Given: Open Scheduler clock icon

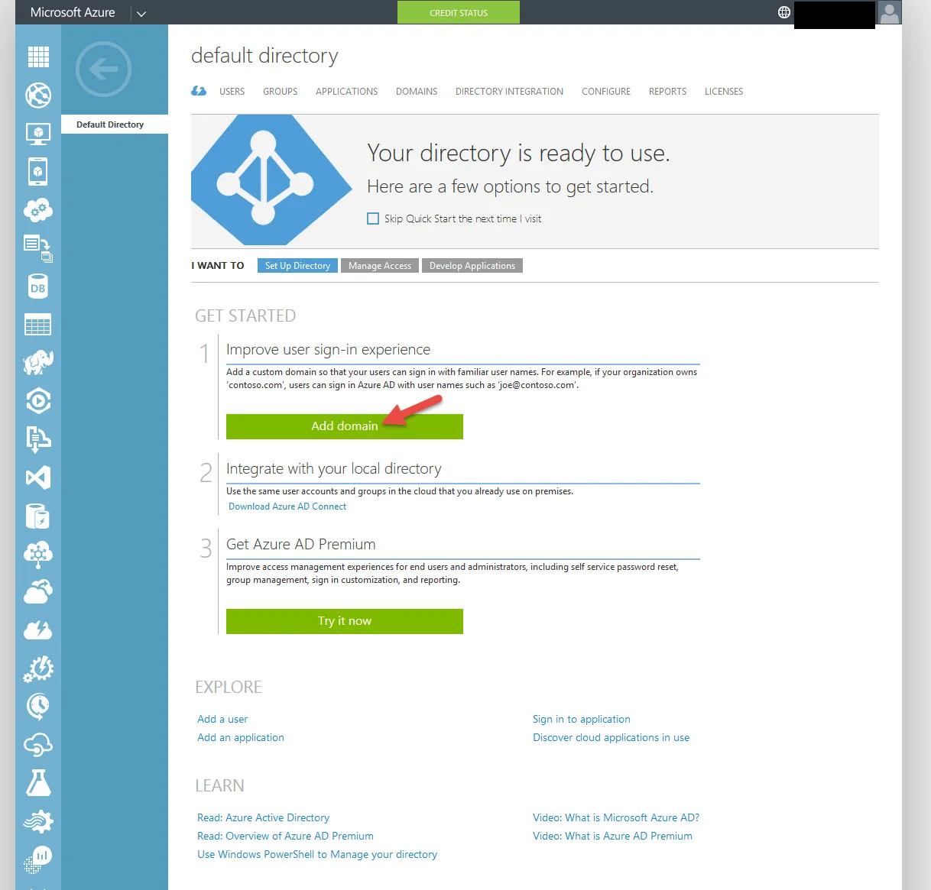Looking at the screenshot, I should tap(38, 707).
